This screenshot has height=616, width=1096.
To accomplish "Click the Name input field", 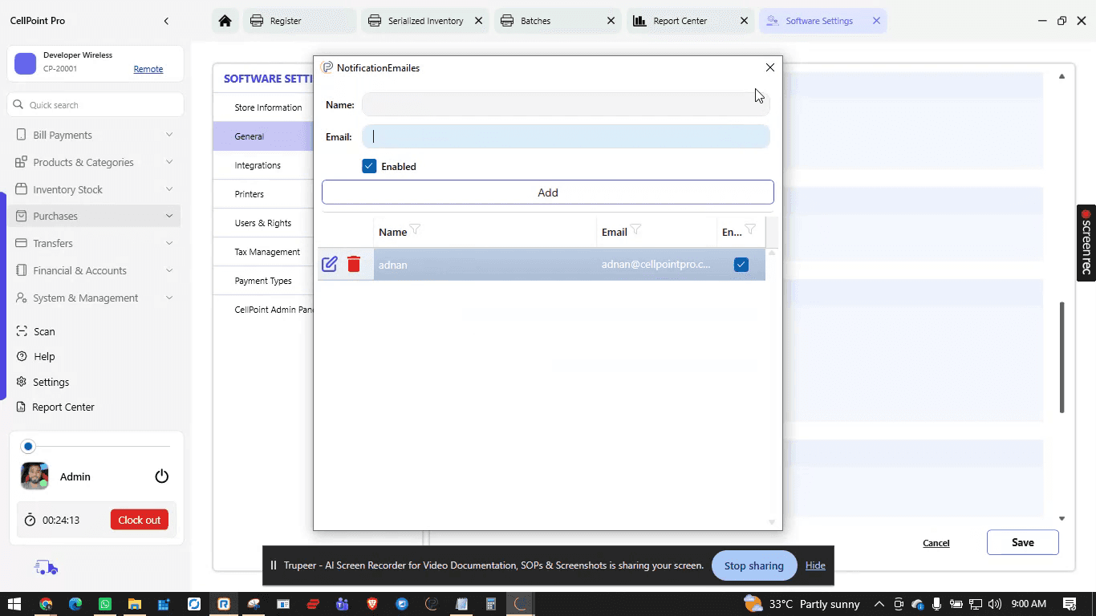I will (566, 104).
